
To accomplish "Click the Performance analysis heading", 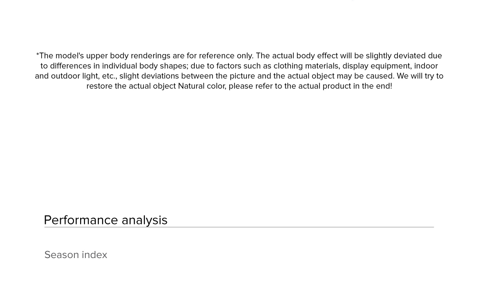I will [105, 220].
